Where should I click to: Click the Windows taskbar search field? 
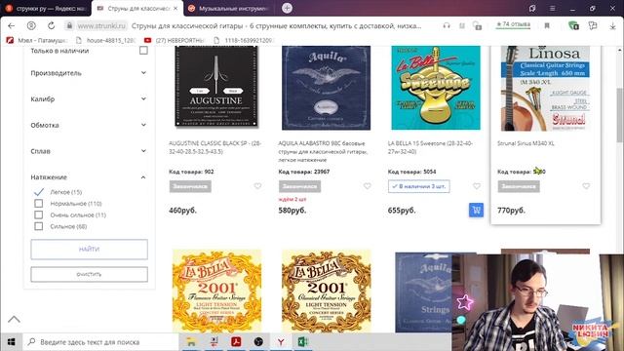(101, 342)
